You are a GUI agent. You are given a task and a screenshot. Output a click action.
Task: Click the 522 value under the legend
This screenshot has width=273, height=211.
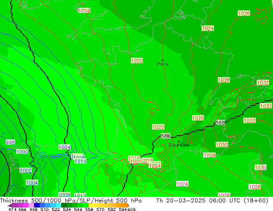[56, 209]
